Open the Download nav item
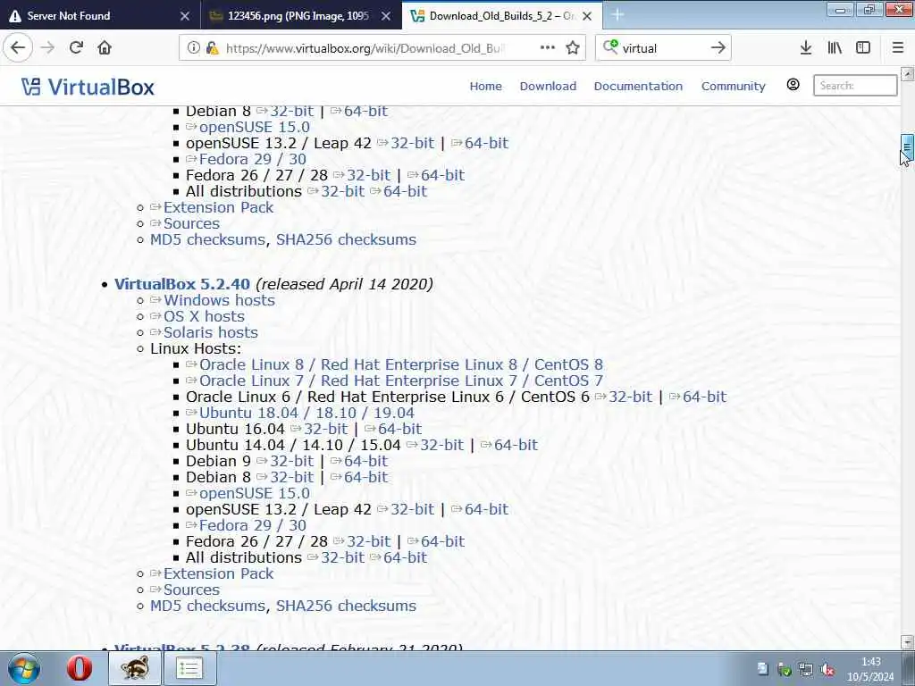The height and width of the screenshot is (686, 915). (x=548, y=87)
